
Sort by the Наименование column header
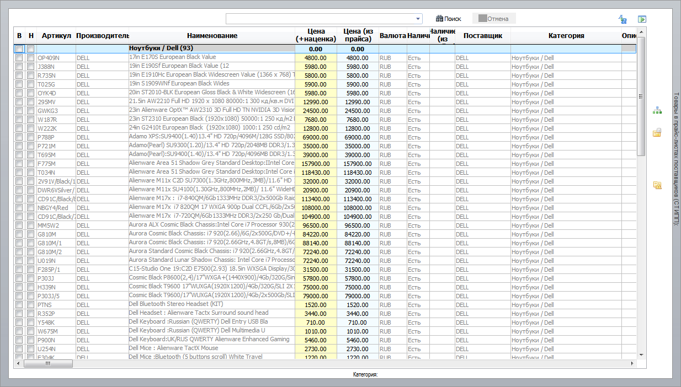[x=211, y=35]
